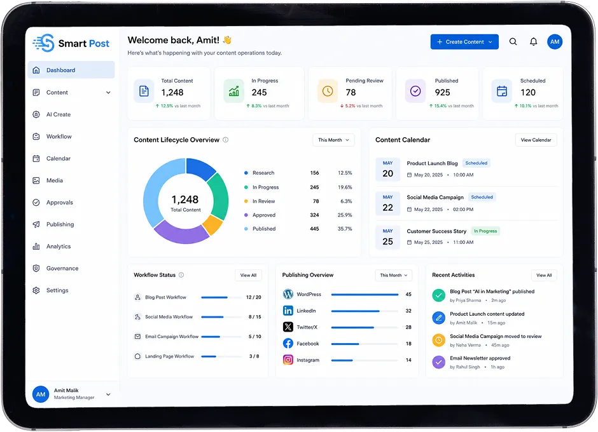
Task: Open This Month dropdown in Content Lifecycle Overview
Action: pyautogui.click(x=334, y=140)
